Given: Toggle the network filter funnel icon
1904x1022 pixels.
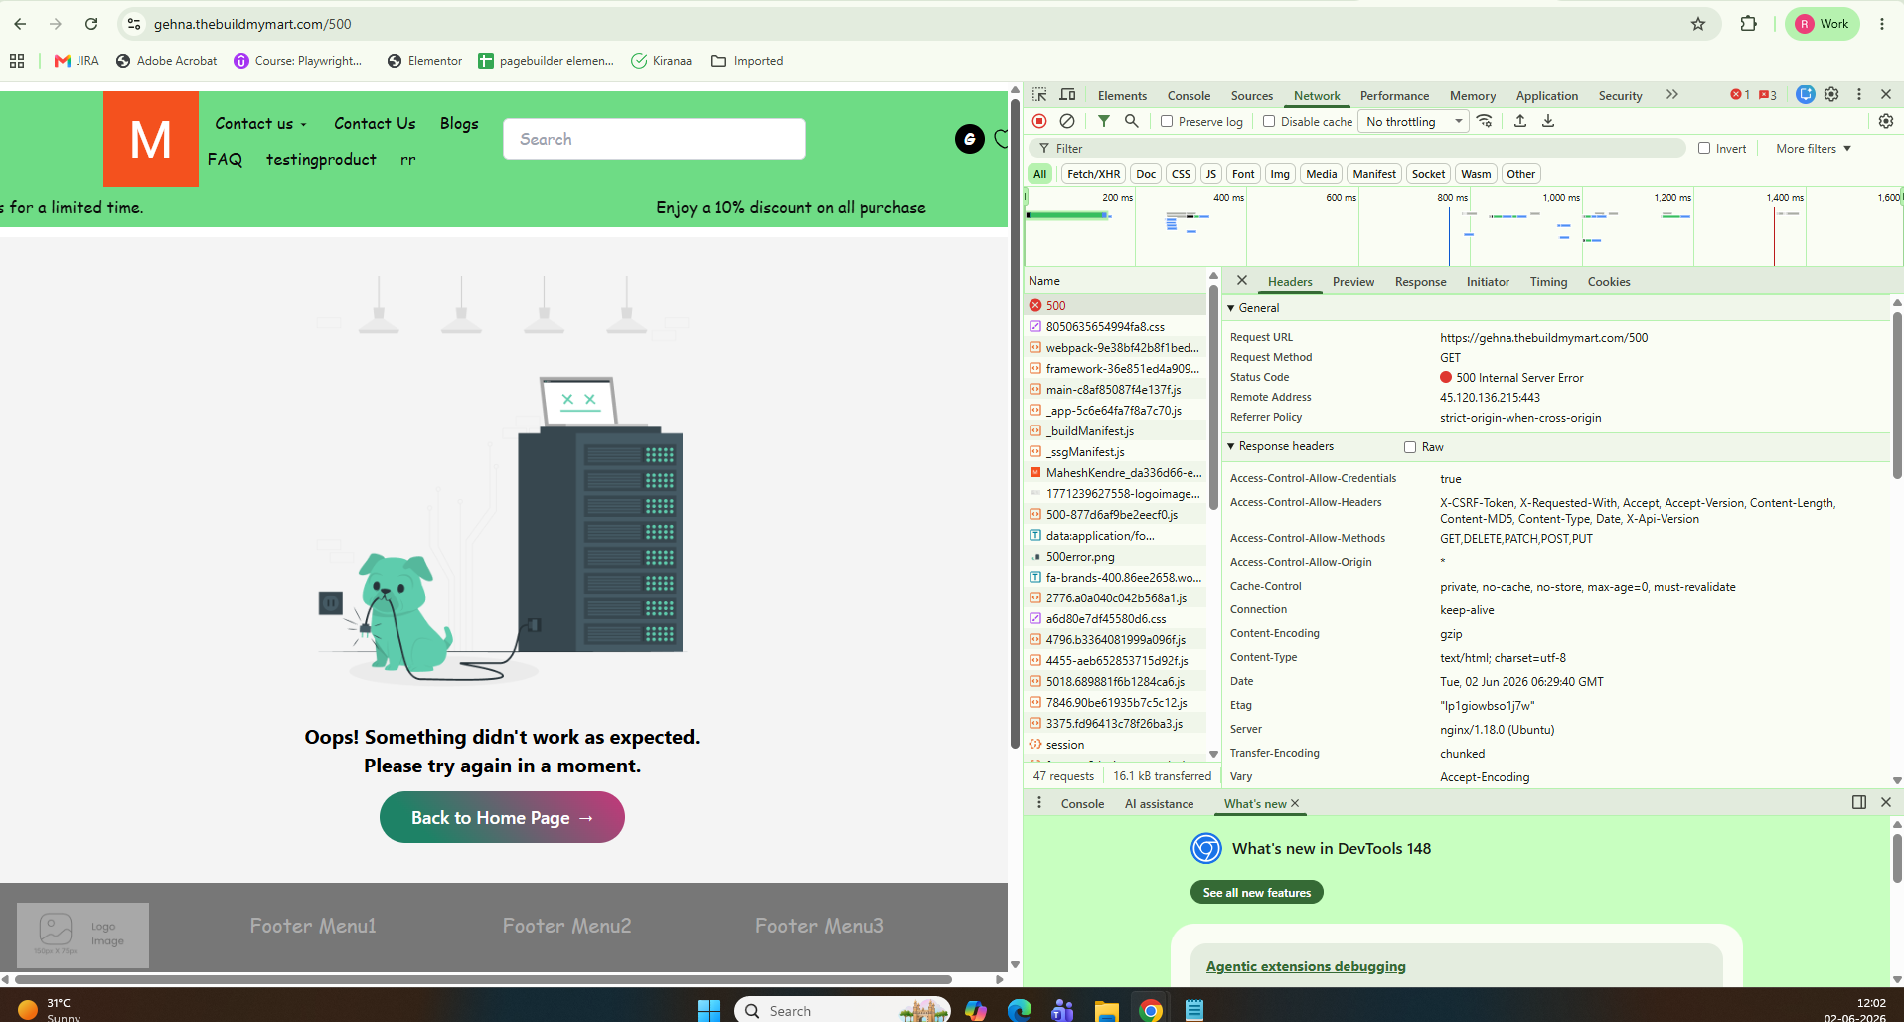Looking at the screenshot, I should coord(1104,121).
